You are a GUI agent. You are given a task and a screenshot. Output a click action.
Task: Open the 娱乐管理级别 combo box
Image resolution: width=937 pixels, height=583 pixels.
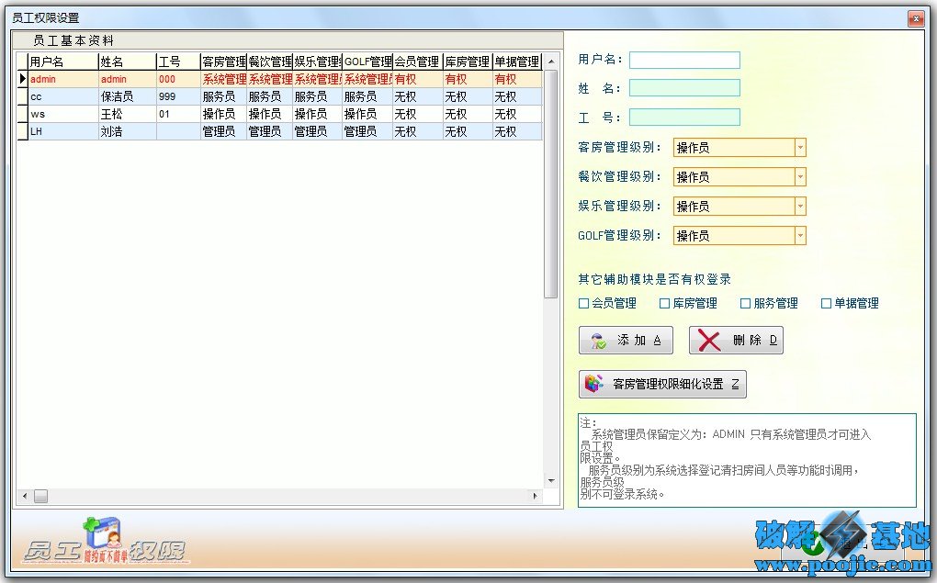point(799,207)
